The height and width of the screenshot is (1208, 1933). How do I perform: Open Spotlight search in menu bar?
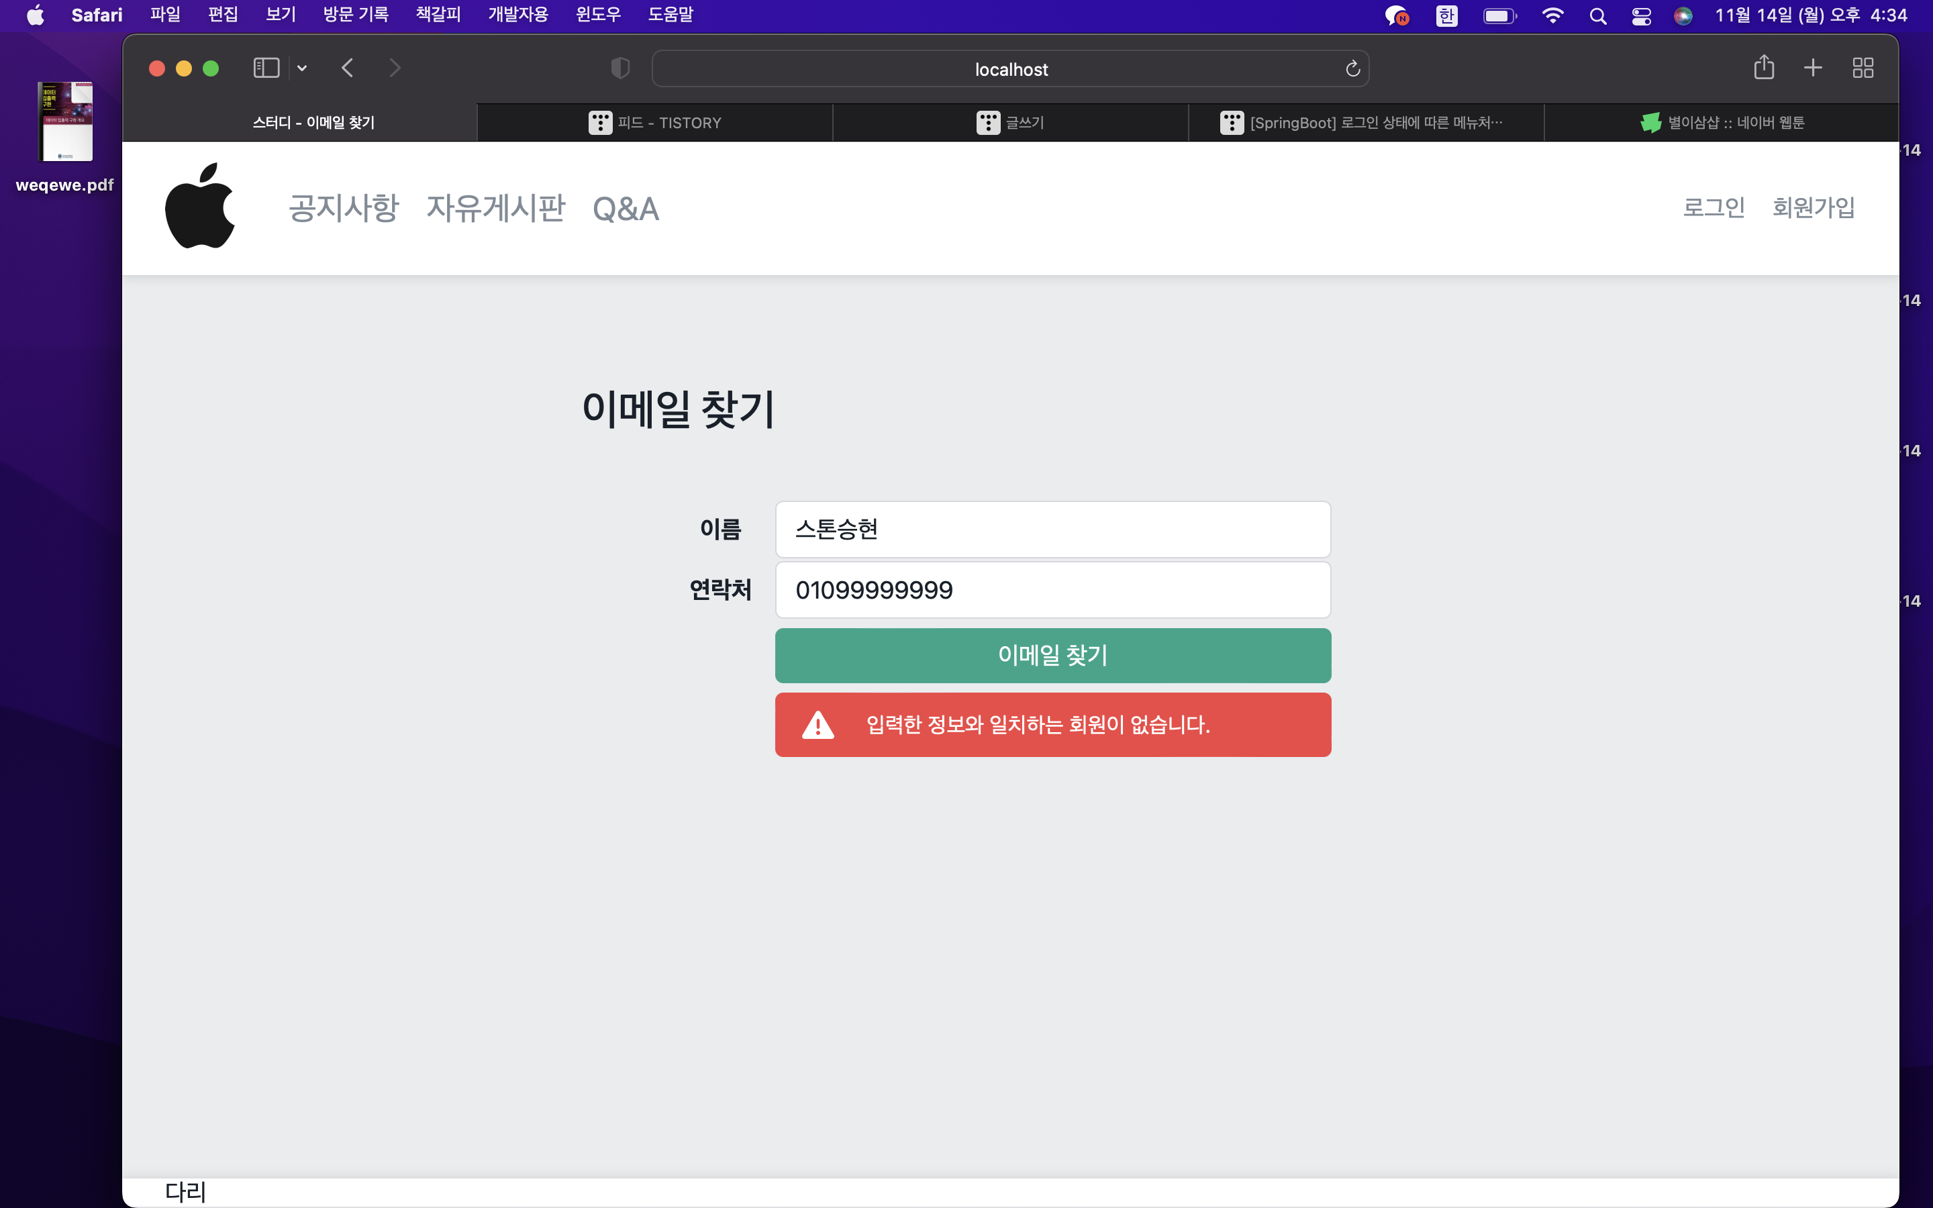pos(1597,16)
